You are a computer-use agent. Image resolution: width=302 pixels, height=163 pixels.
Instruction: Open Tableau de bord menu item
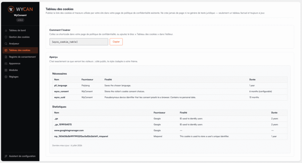click(20, 30)
